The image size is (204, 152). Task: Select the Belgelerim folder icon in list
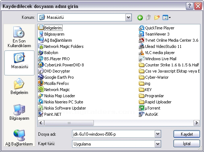click(x=41, y=28)
